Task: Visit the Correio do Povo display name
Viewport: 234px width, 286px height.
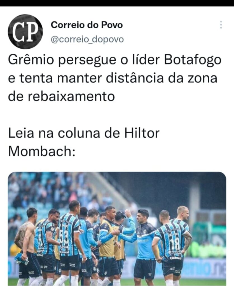Action: [x=87, y=25]
